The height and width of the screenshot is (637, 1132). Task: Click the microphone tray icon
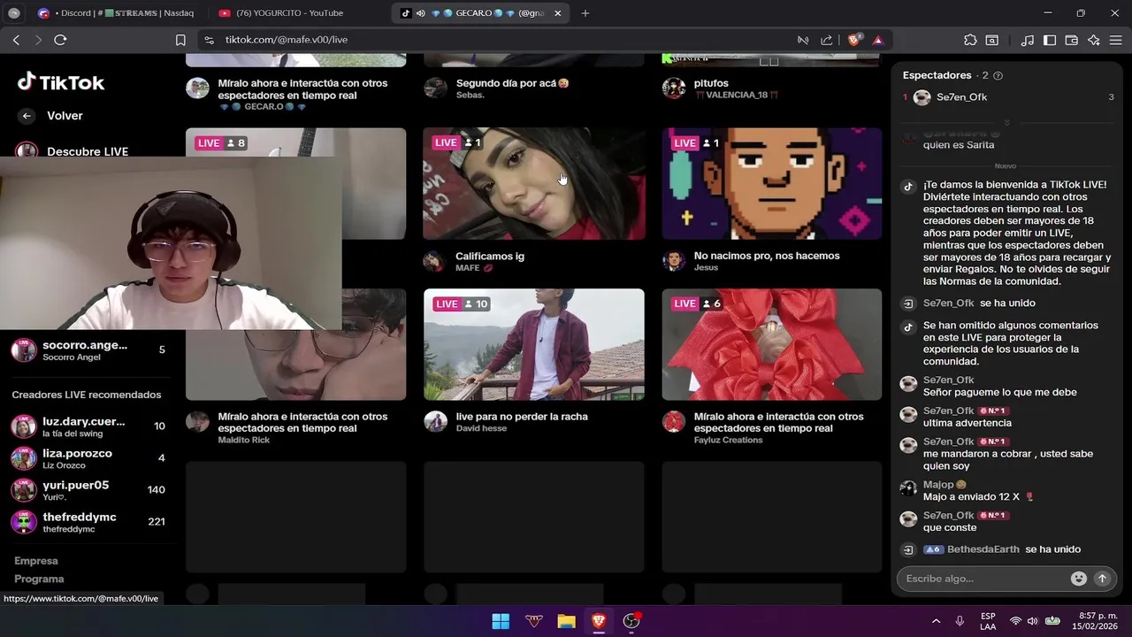(960, 621)
